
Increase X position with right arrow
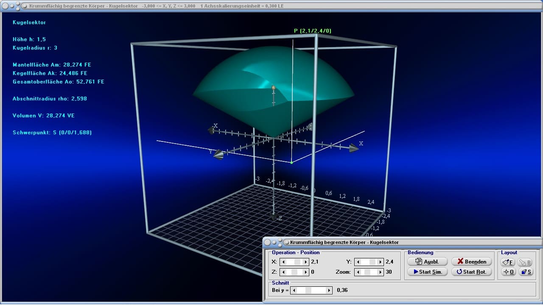(x=306, y=262)
